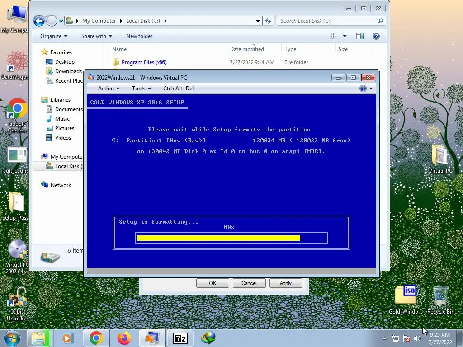Open the Organize menu
Screen dimensions: 463x347
pyautogui.click(x=54, y=36)
